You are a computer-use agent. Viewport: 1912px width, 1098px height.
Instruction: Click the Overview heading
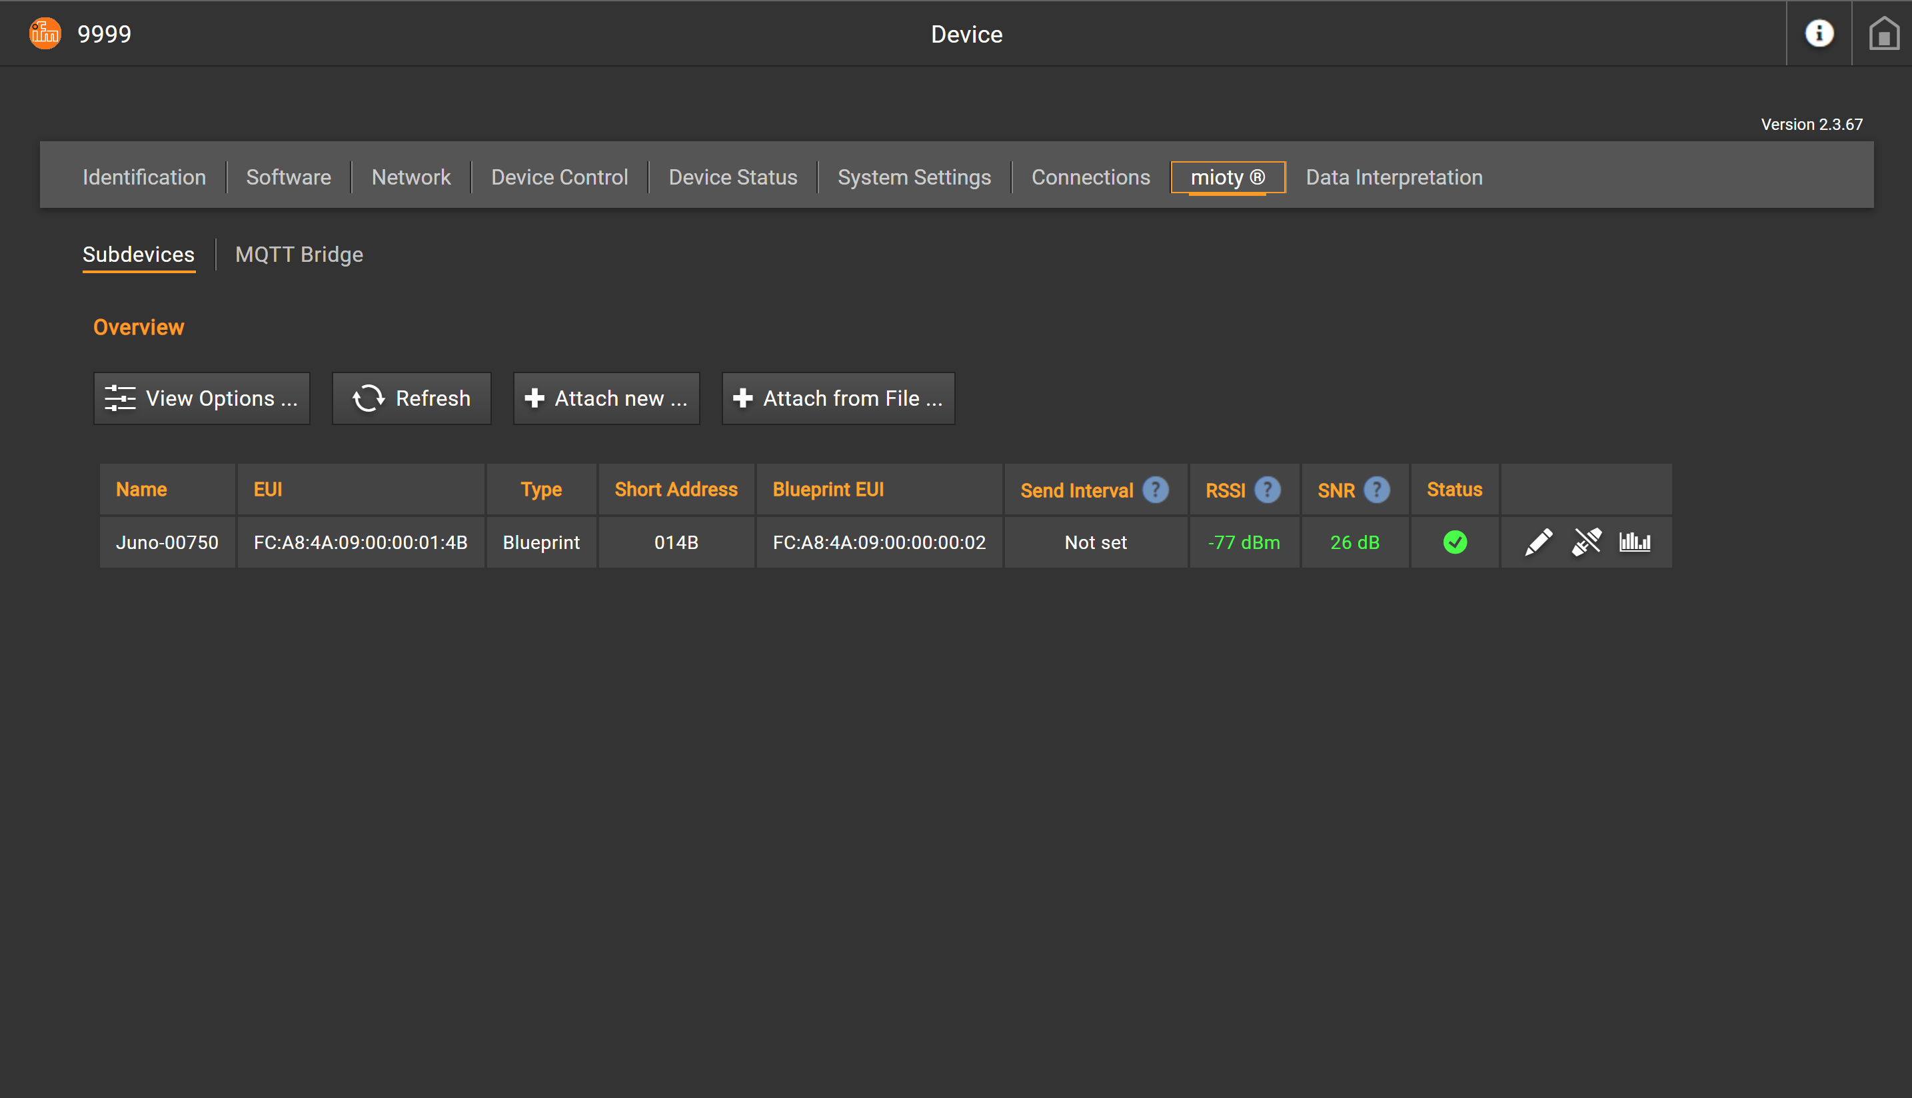point(139,327)
